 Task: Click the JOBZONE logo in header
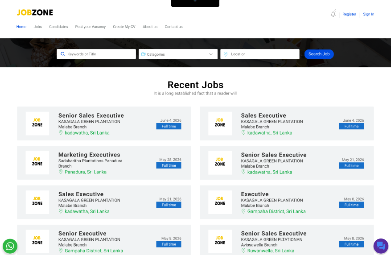click(35, 12)
